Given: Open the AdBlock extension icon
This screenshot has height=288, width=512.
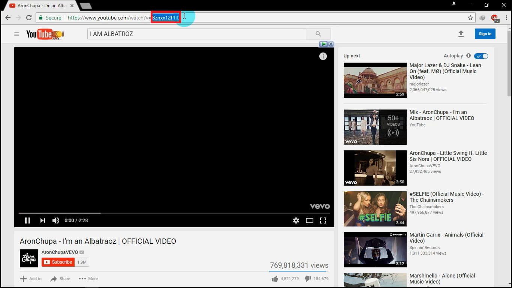Looking at the screenshot, I should pos(495,18).
